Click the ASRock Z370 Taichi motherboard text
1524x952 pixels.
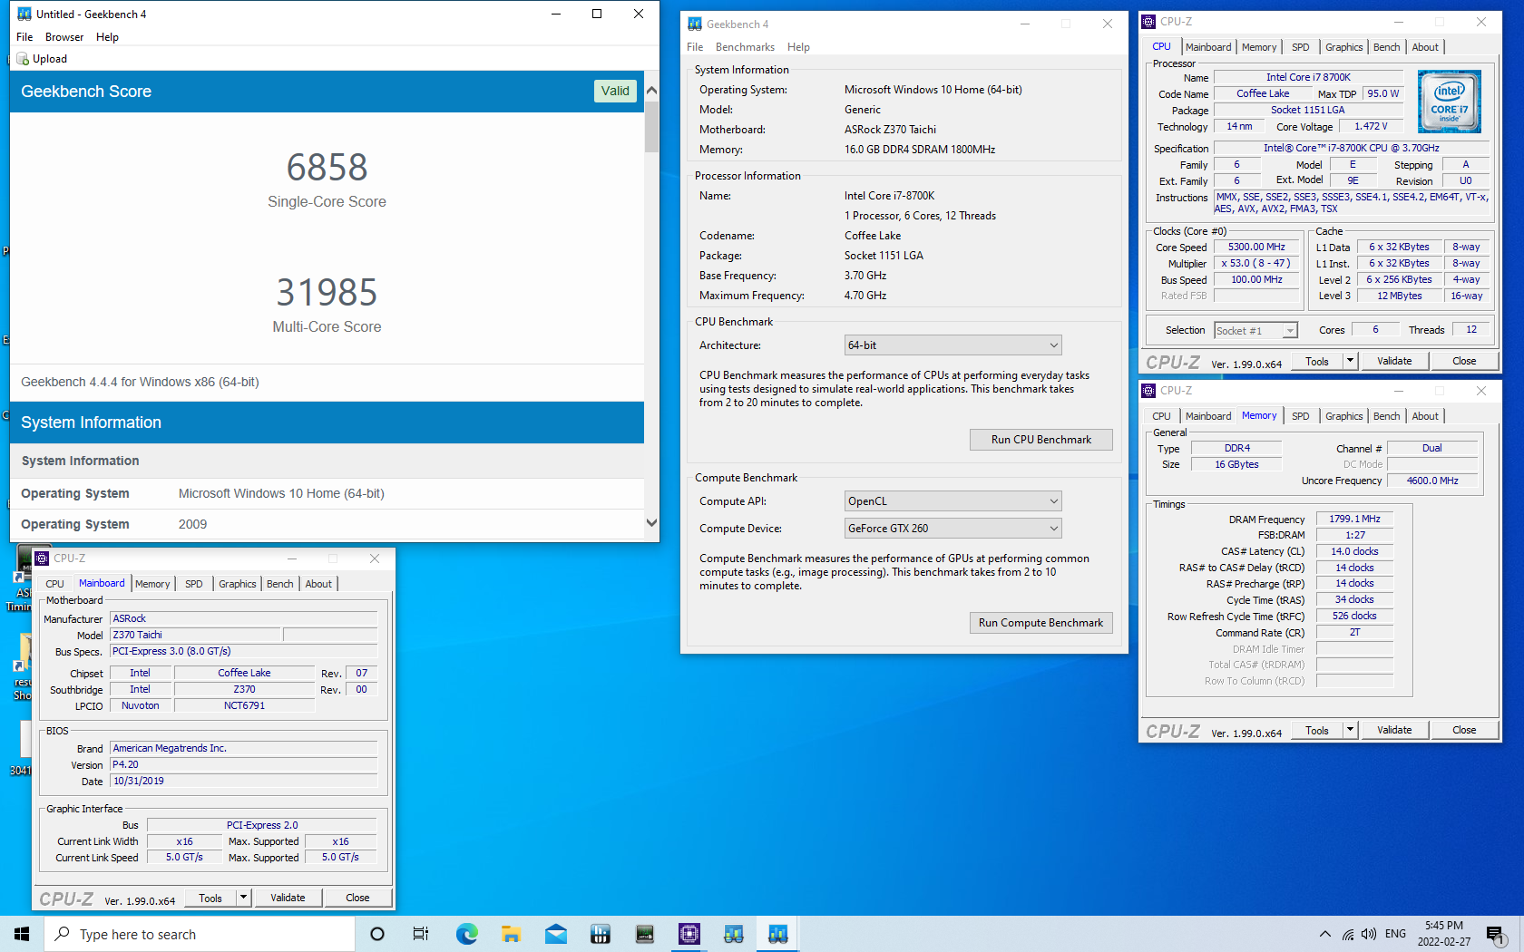890,130
